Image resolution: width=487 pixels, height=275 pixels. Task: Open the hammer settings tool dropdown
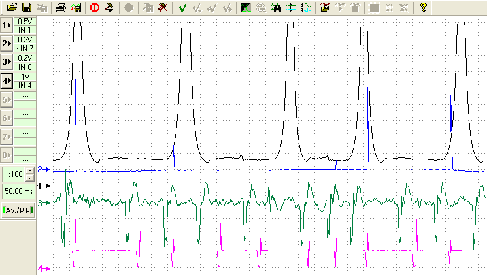click(109, 7)
